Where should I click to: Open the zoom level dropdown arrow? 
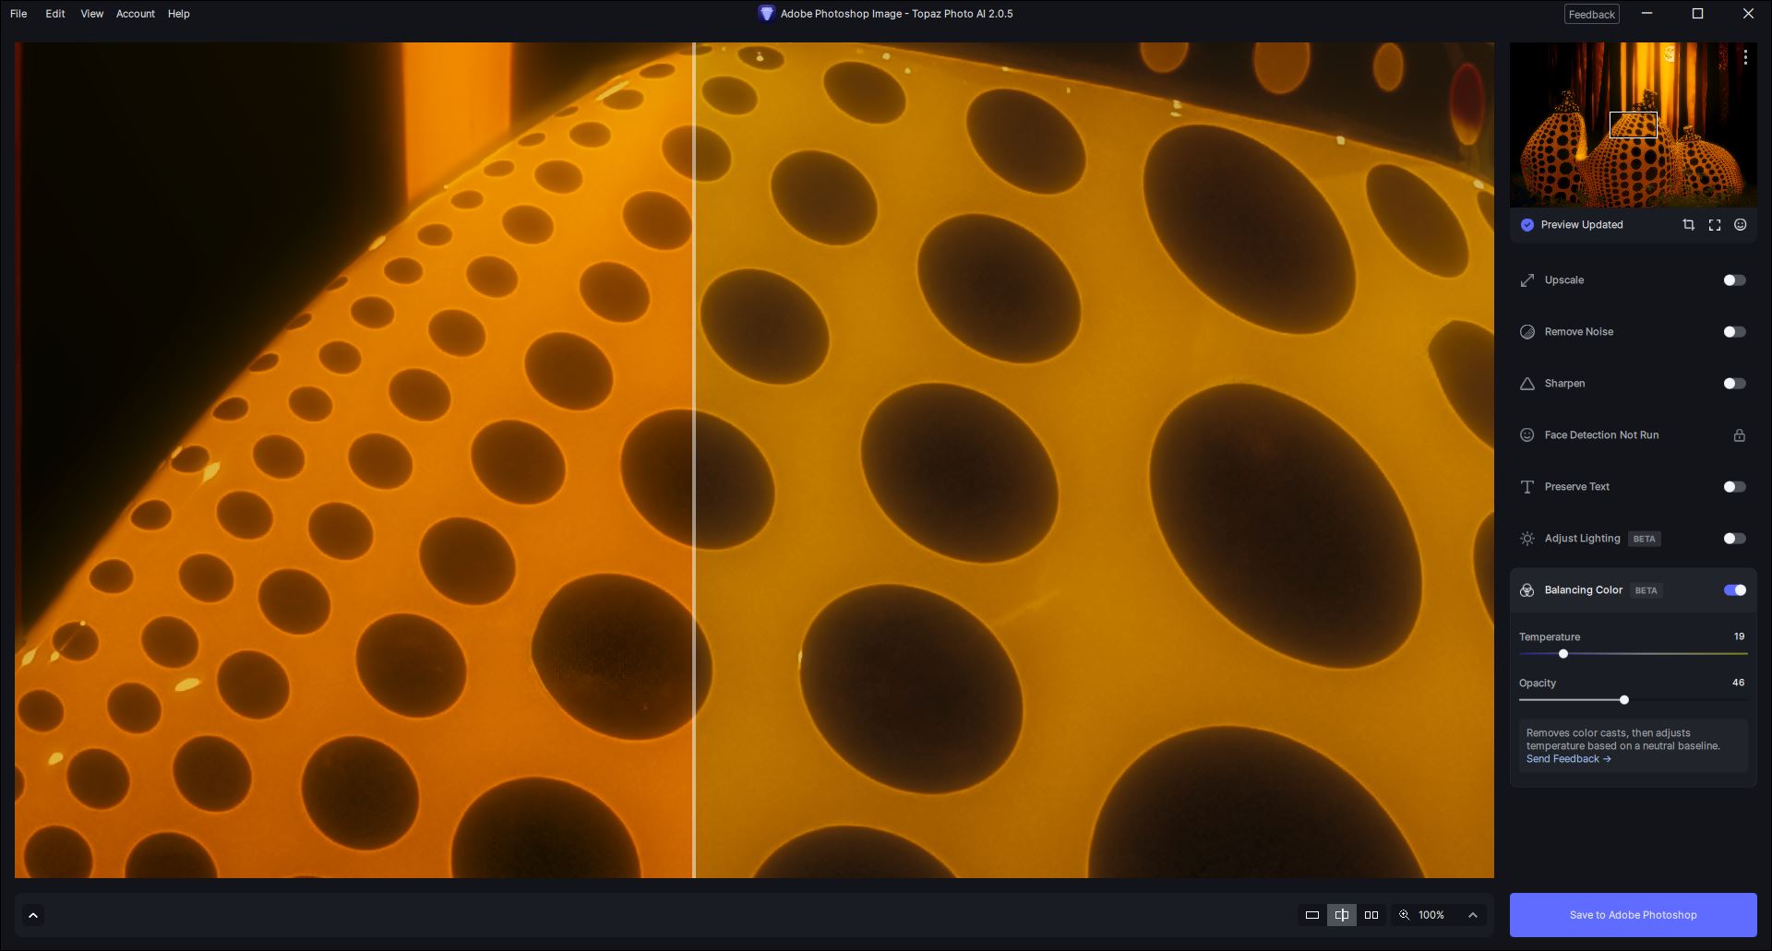[1473, 915]
